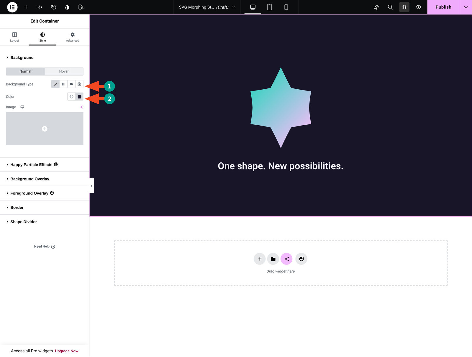Open global colors globe icon
This screenshot has height=357, width=472.
point(71,96)
